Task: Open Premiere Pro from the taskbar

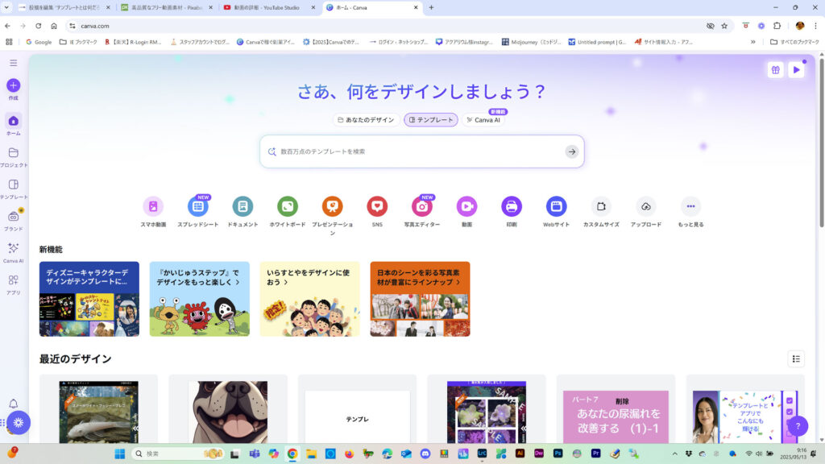Action: coord(596,454)
